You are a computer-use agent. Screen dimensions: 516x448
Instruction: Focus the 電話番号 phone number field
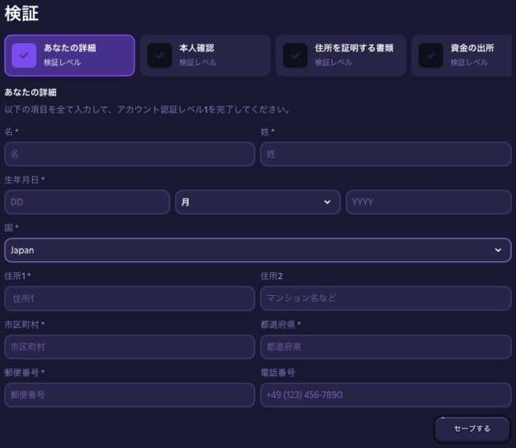click(386, 395)
